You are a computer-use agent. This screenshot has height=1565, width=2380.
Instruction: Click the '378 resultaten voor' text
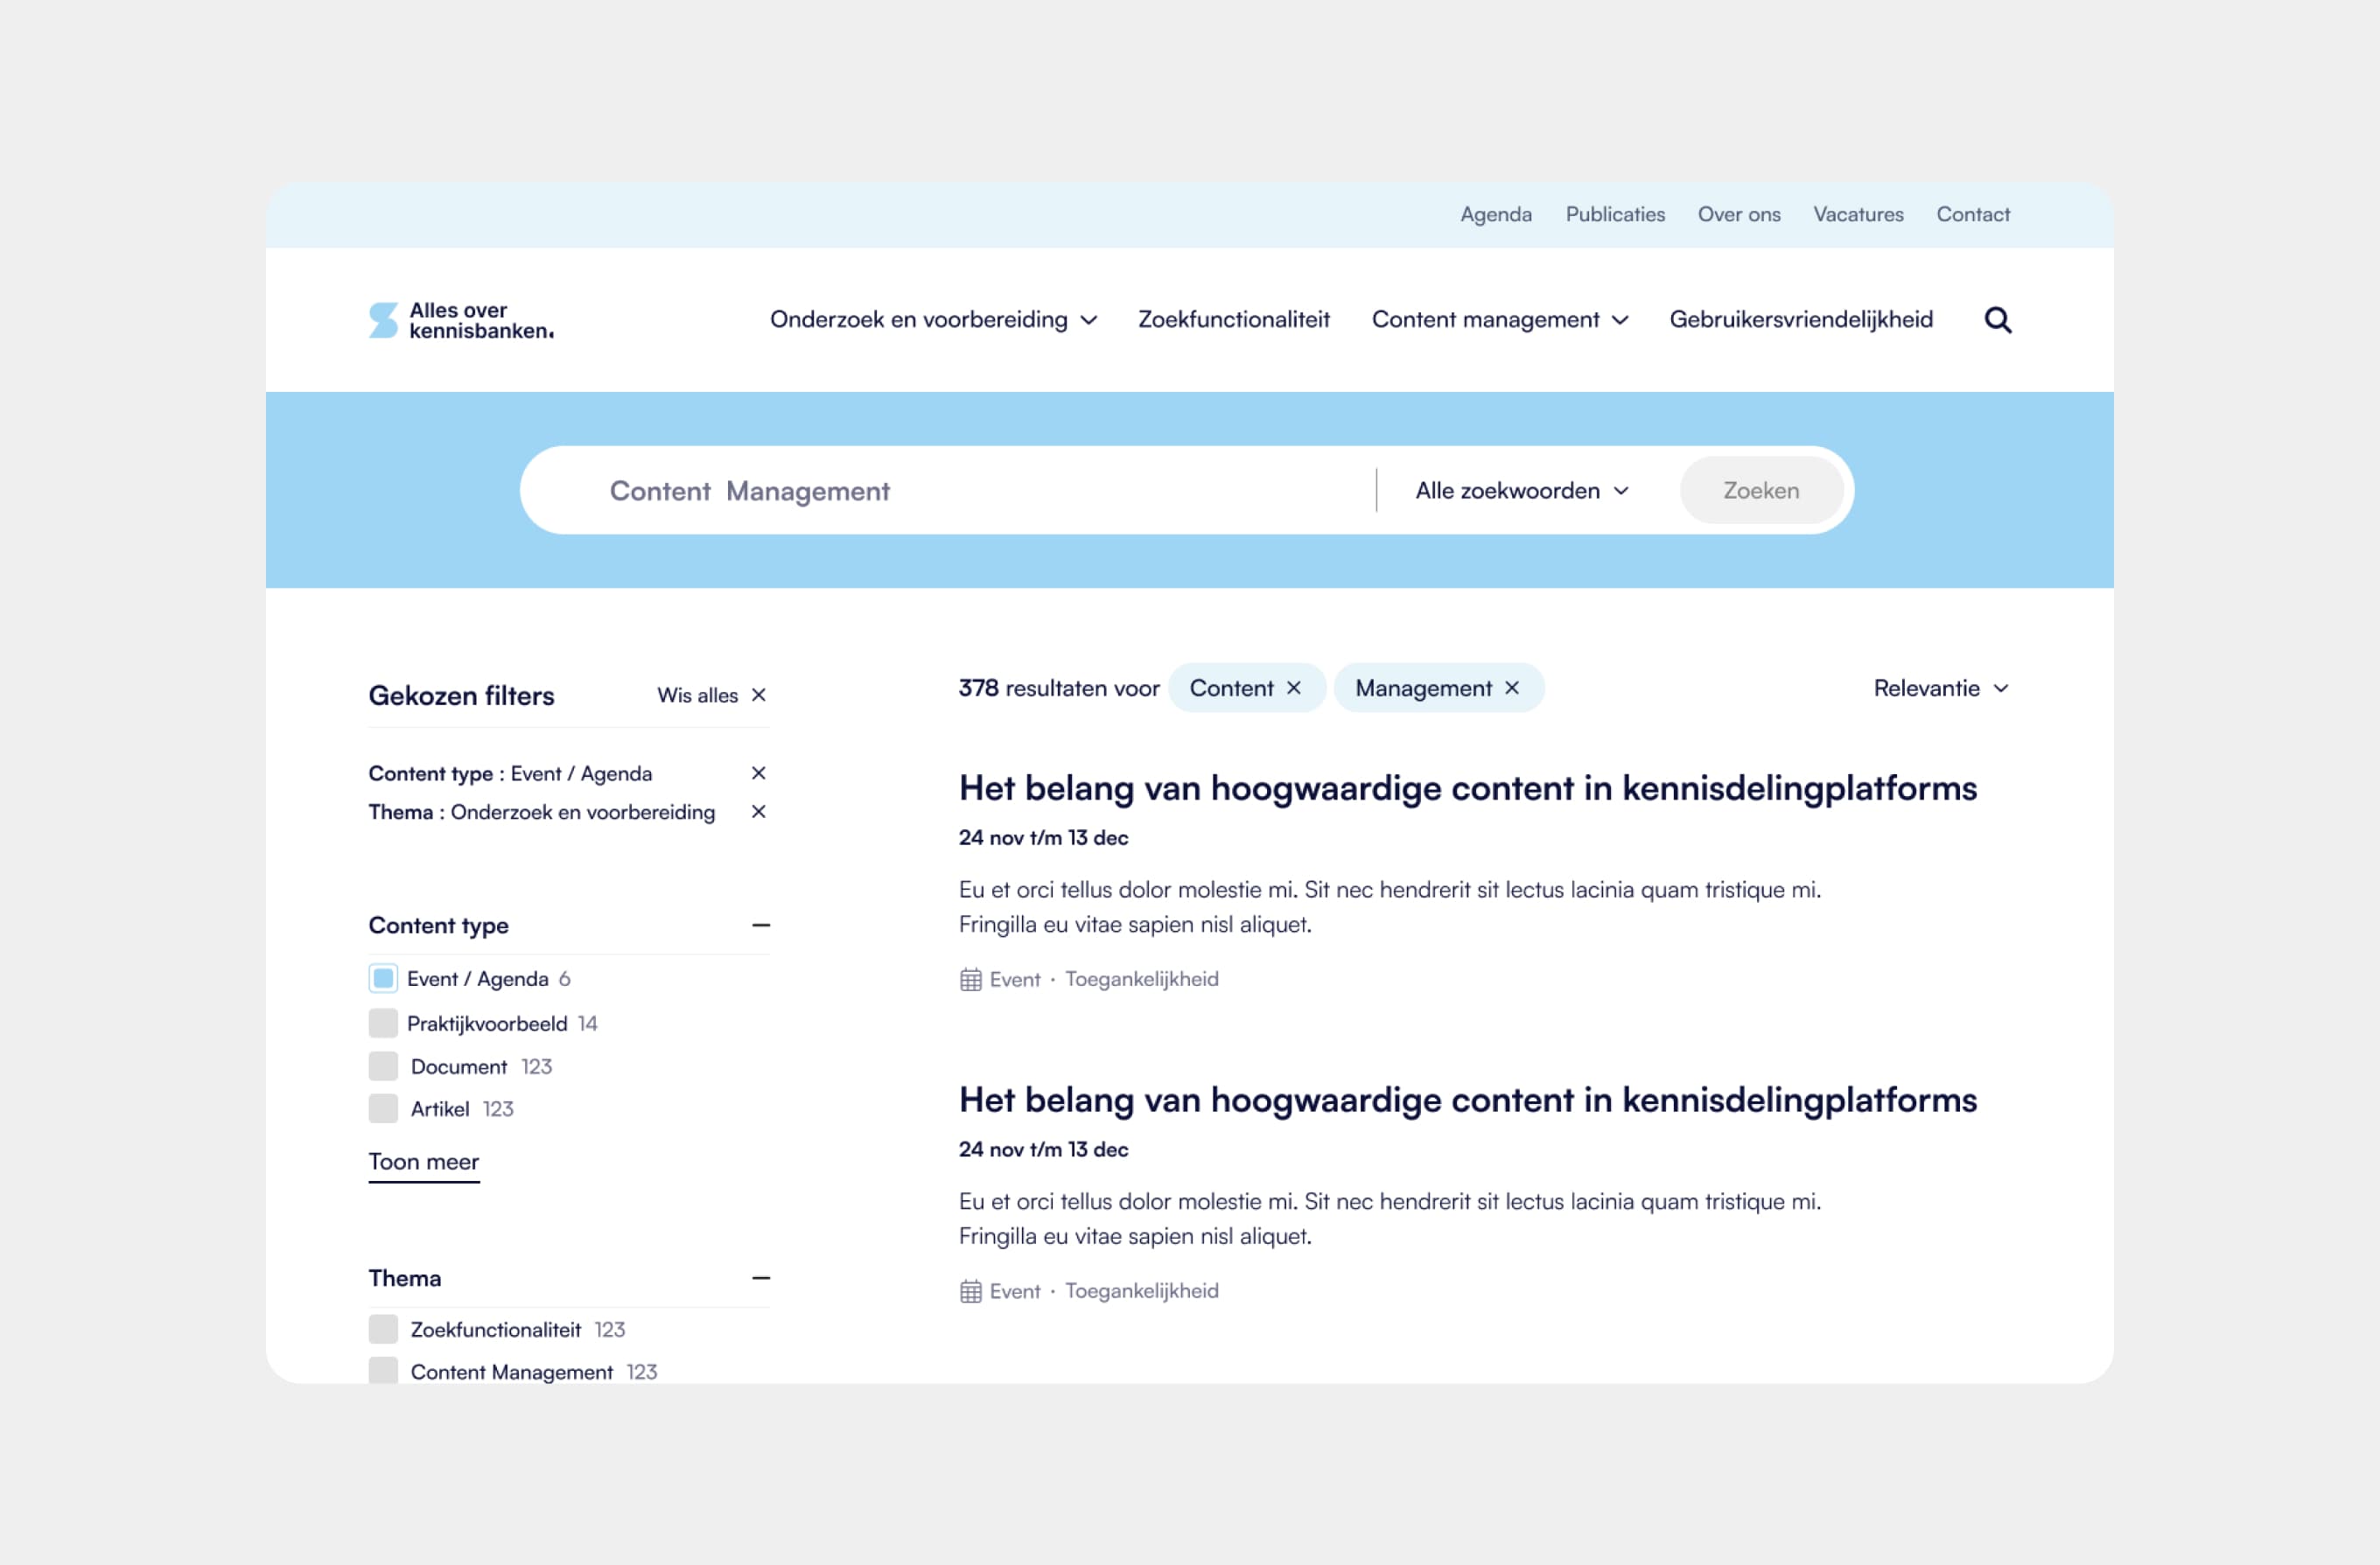[1059, 688]
